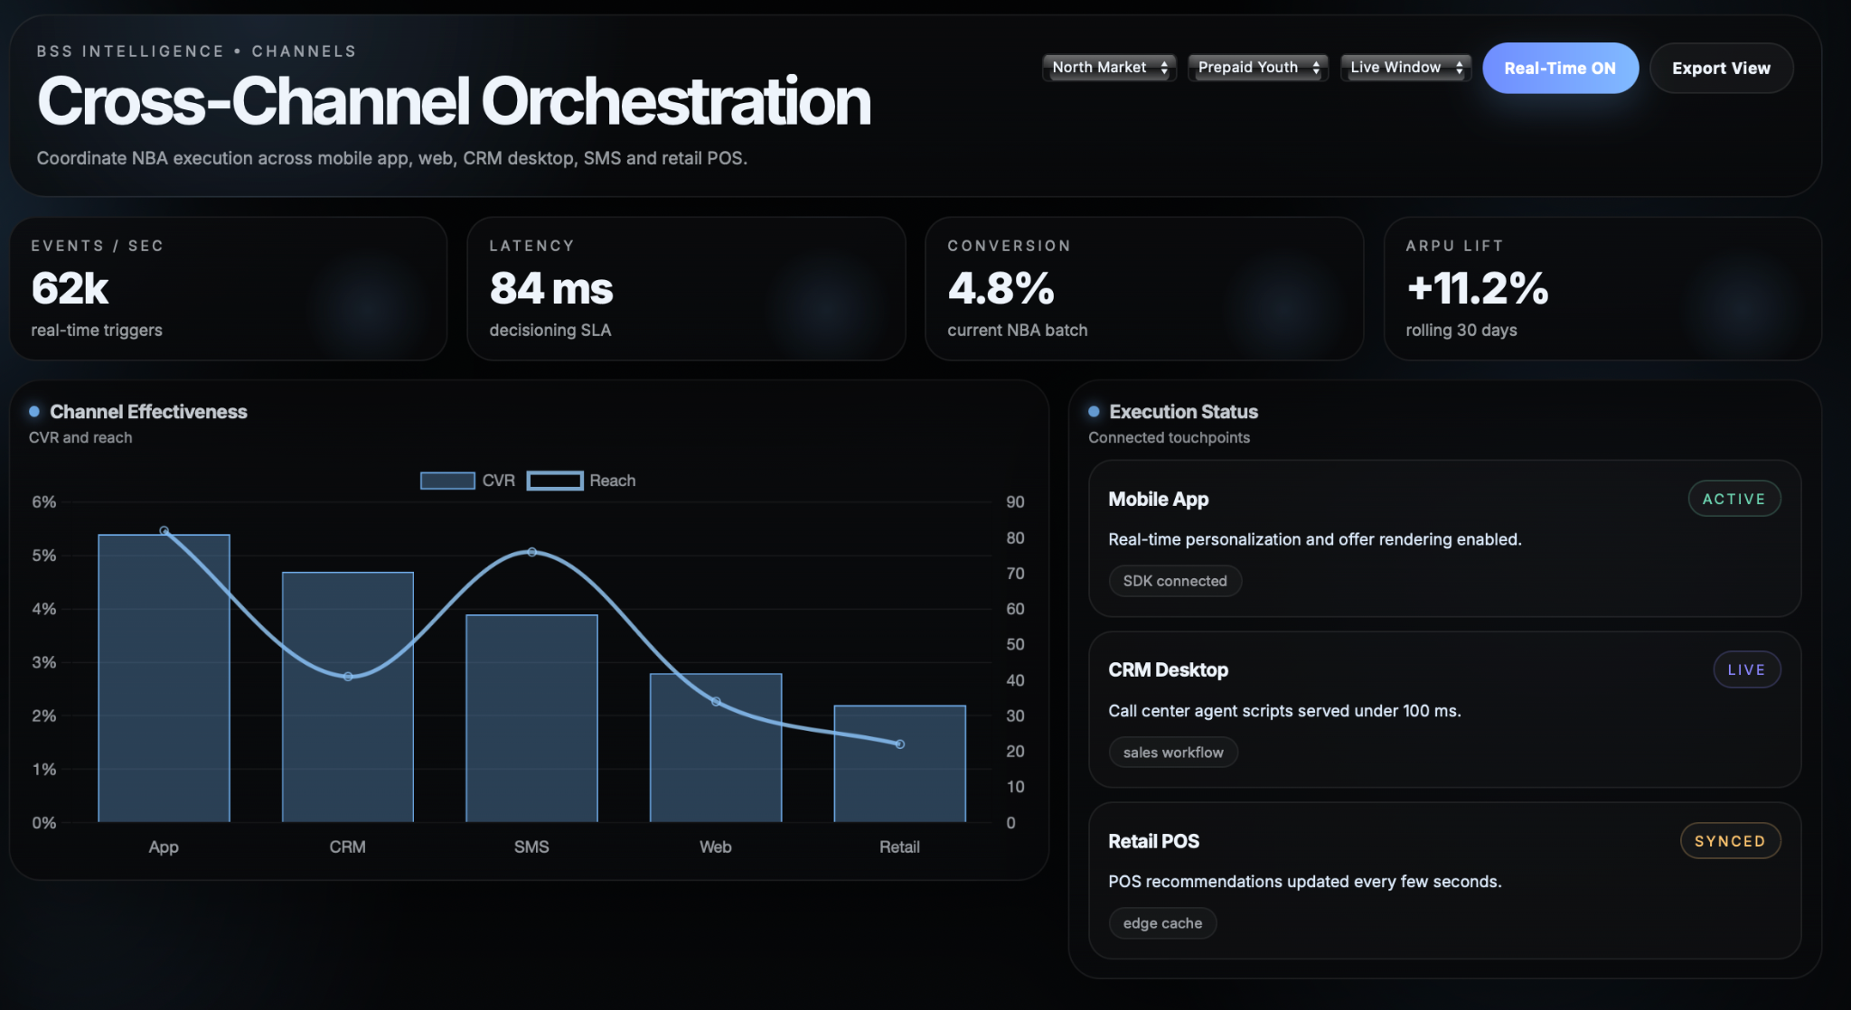
Task: Expand the Prepaid Youth selector
Action: point(1257,68)
